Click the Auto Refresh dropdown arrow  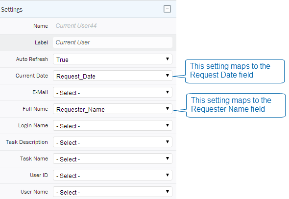coord(168,59)
